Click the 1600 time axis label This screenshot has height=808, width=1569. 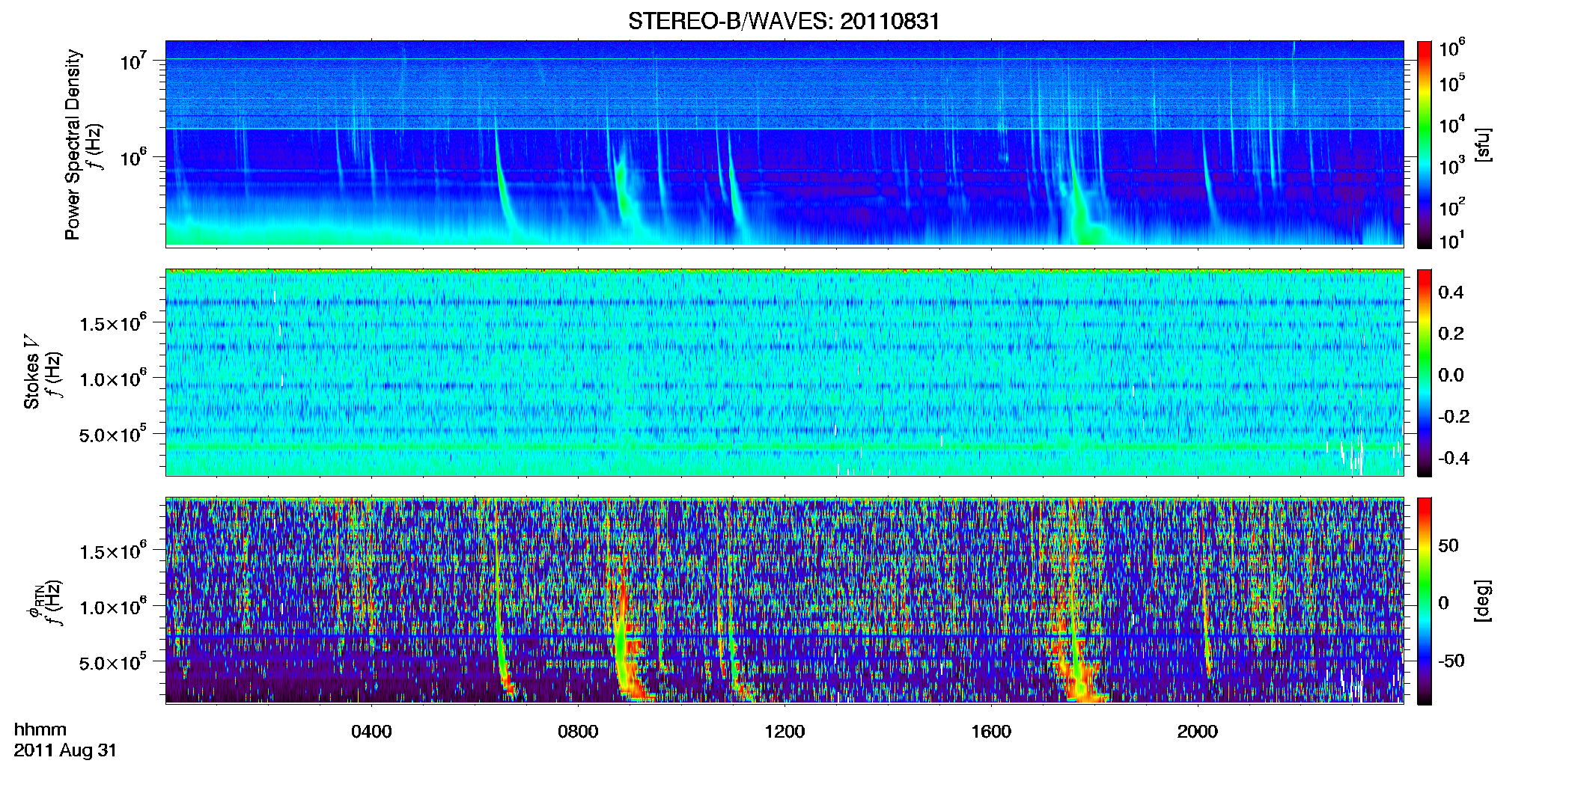(991, 732)
